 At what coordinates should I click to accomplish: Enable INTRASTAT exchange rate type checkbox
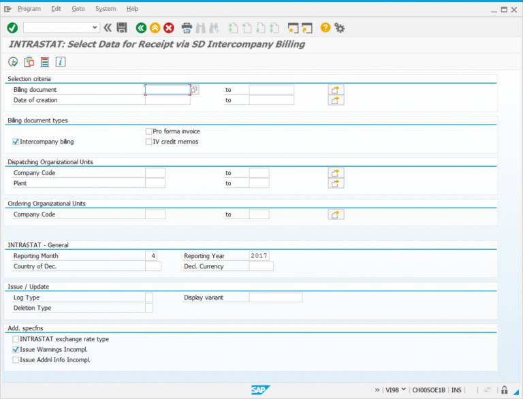click(16, 339)
